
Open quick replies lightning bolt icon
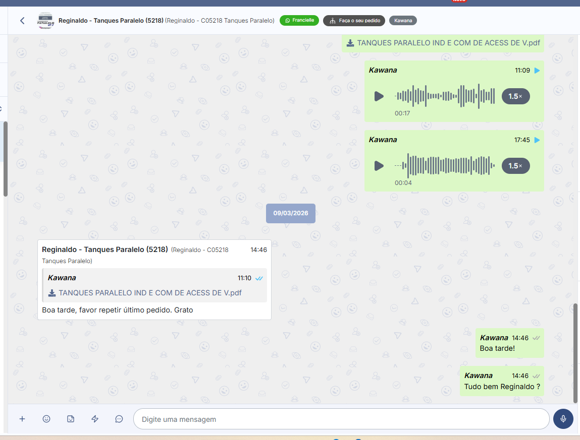95,419
